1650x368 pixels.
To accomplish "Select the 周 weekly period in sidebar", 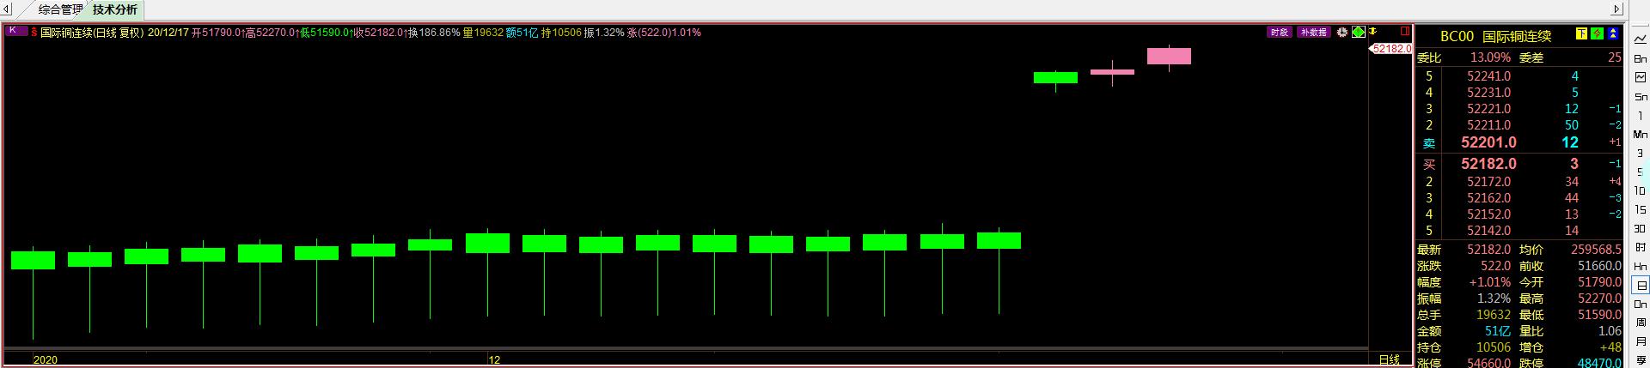I will [x=1641, y=323].
